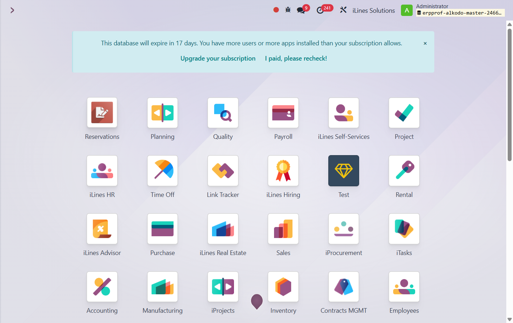Launch the Project app

(404, 113)
